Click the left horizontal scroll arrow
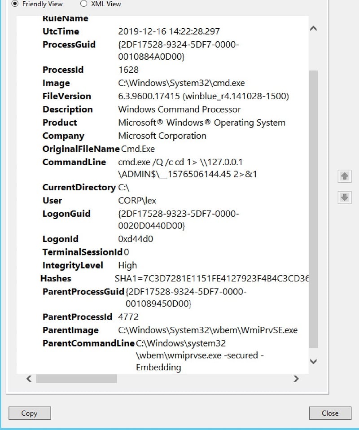Screen dimensions: 359x430 pyautogui.click(x=28, y=378)
